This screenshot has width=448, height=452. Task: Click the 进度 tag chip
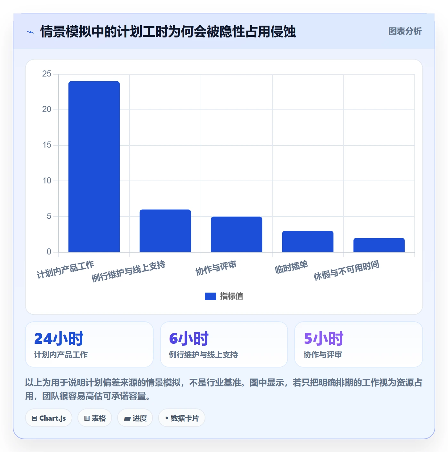pyautogui.click(x=135, y=418)
